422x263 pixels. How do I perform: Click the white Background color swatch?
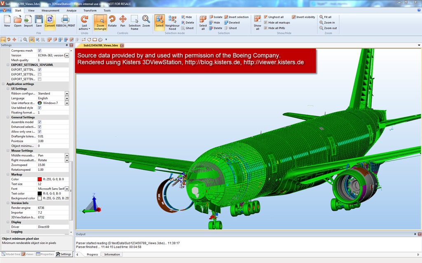pyautogui.click(x=40, y=198)
